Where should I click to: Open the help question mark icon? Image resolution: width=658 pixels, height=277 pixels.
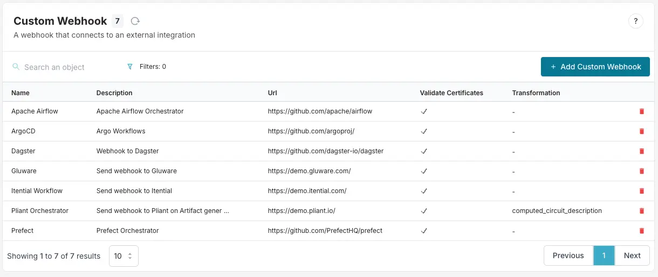635,22
